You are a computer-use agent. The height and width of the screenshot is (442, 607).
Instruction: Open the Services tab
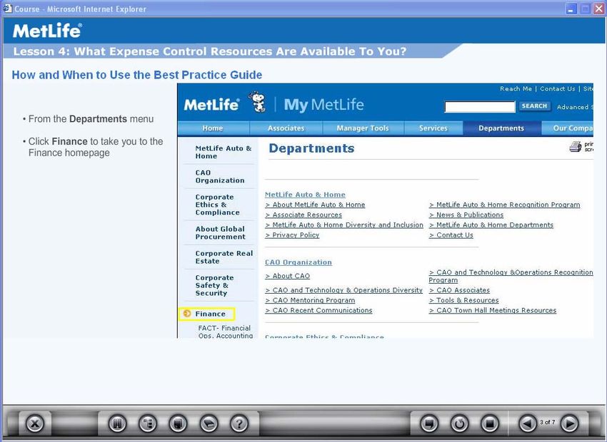click(x=433, y=128)
